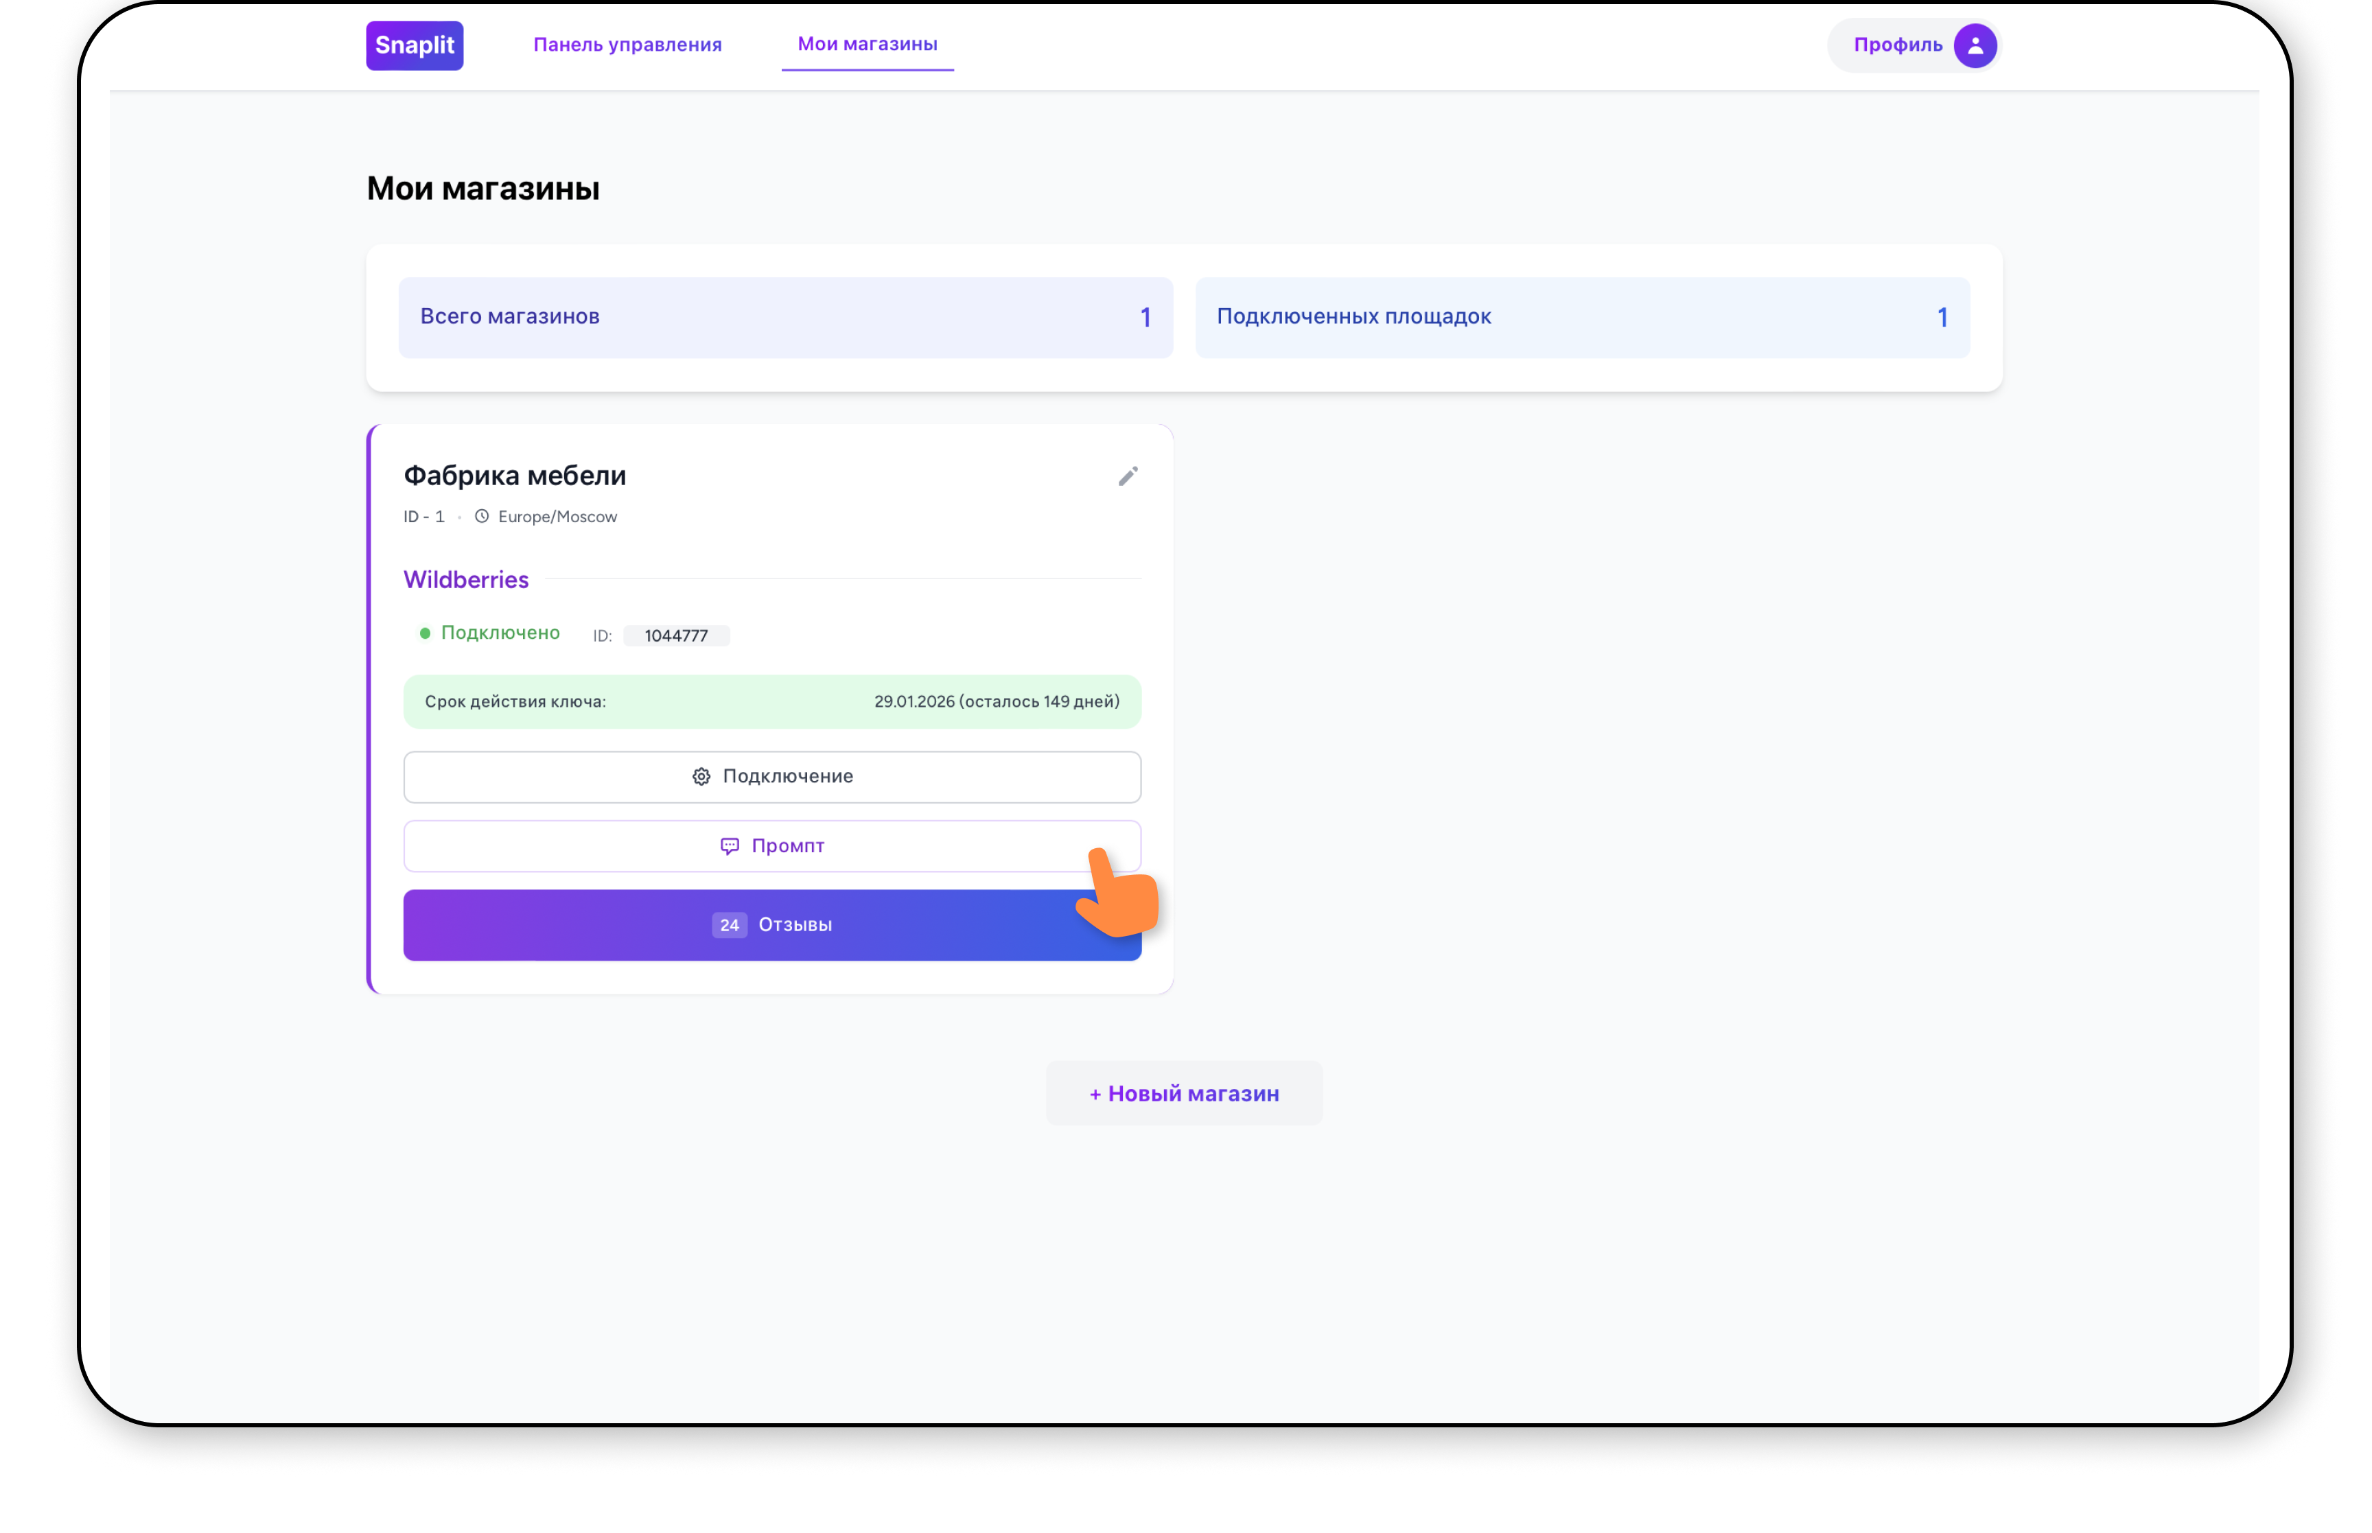This screenshot has width=2372, height=1533.
Task: Click the green Подключено status dot
Action: 425,633
